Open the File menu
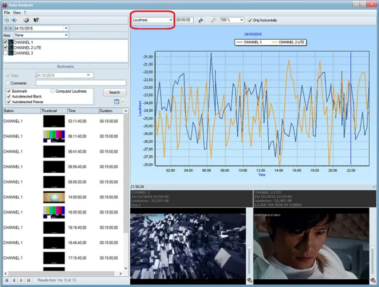The width and height of the screenshot is (379, 287). [x=7, y=13]
